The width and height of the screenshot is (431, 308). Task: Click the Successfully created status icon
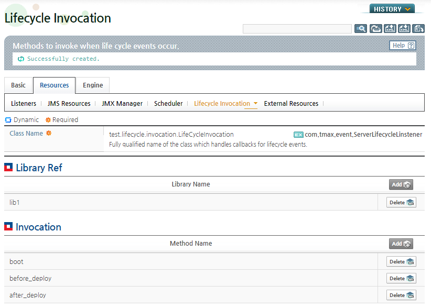click(21, 59)
